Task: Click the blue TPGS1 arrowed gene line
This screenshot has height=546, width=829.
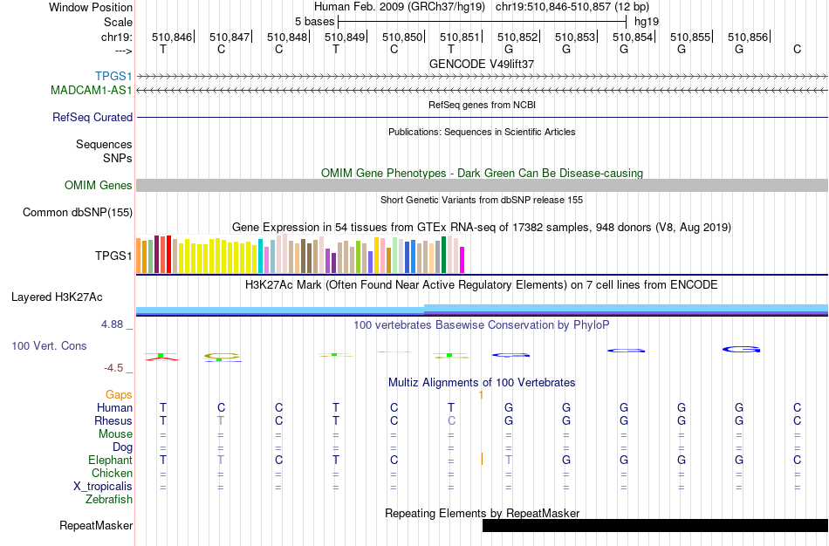Action: pyautogui.click(x=483, y=77)
